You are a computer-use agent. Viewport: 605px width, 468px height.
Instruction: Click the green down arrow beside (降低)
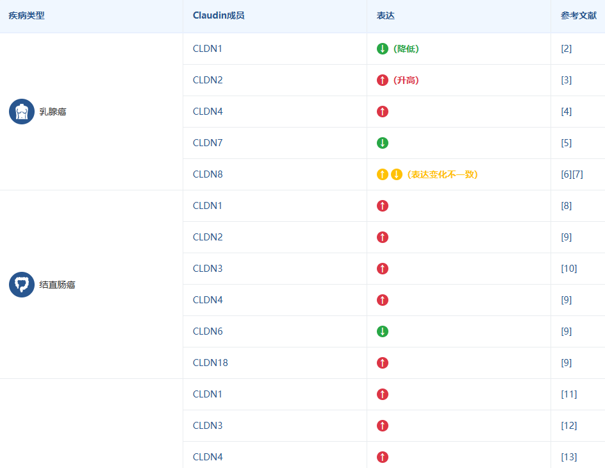click(x=383, y=49)
